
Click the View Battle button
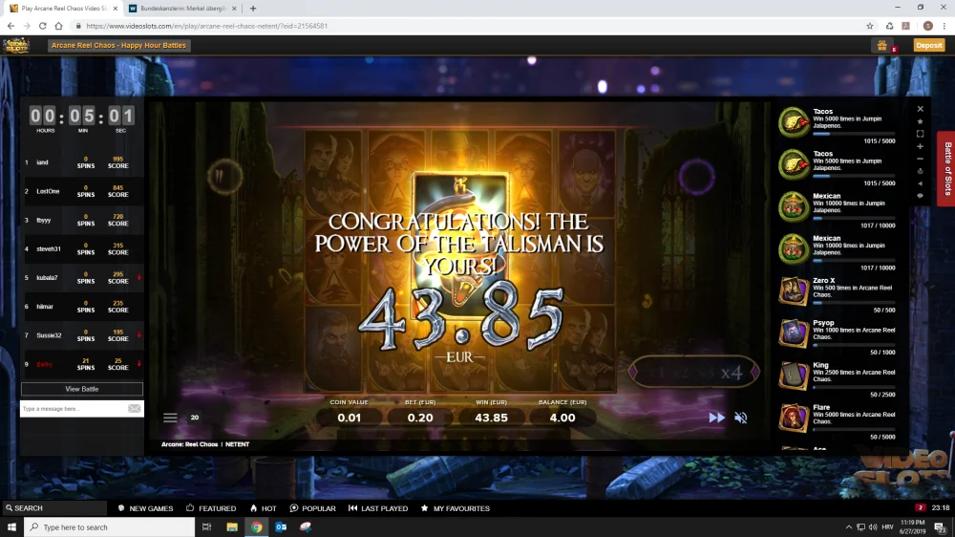pyautogui.click(x=81, y=389)
